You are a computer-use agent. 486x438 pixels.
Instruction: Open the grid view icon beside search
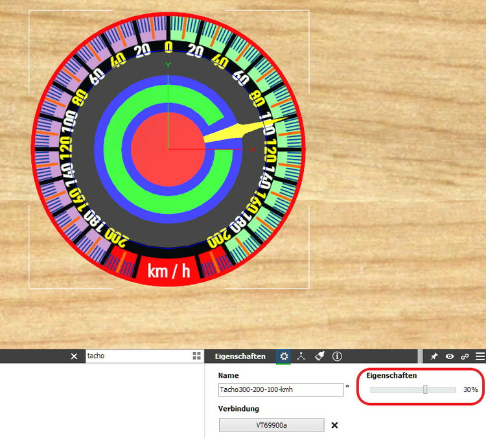[196, 356]
